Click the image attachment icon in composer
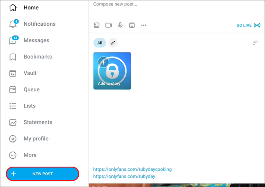This screenshot has height=187, width=265. [x=97, y=25]
